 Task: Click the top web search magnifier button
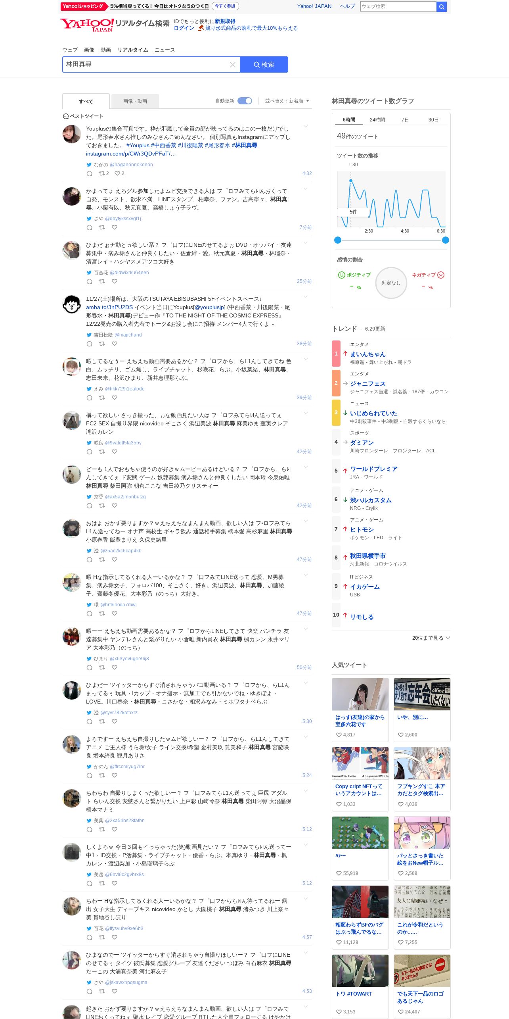(442, 6)
